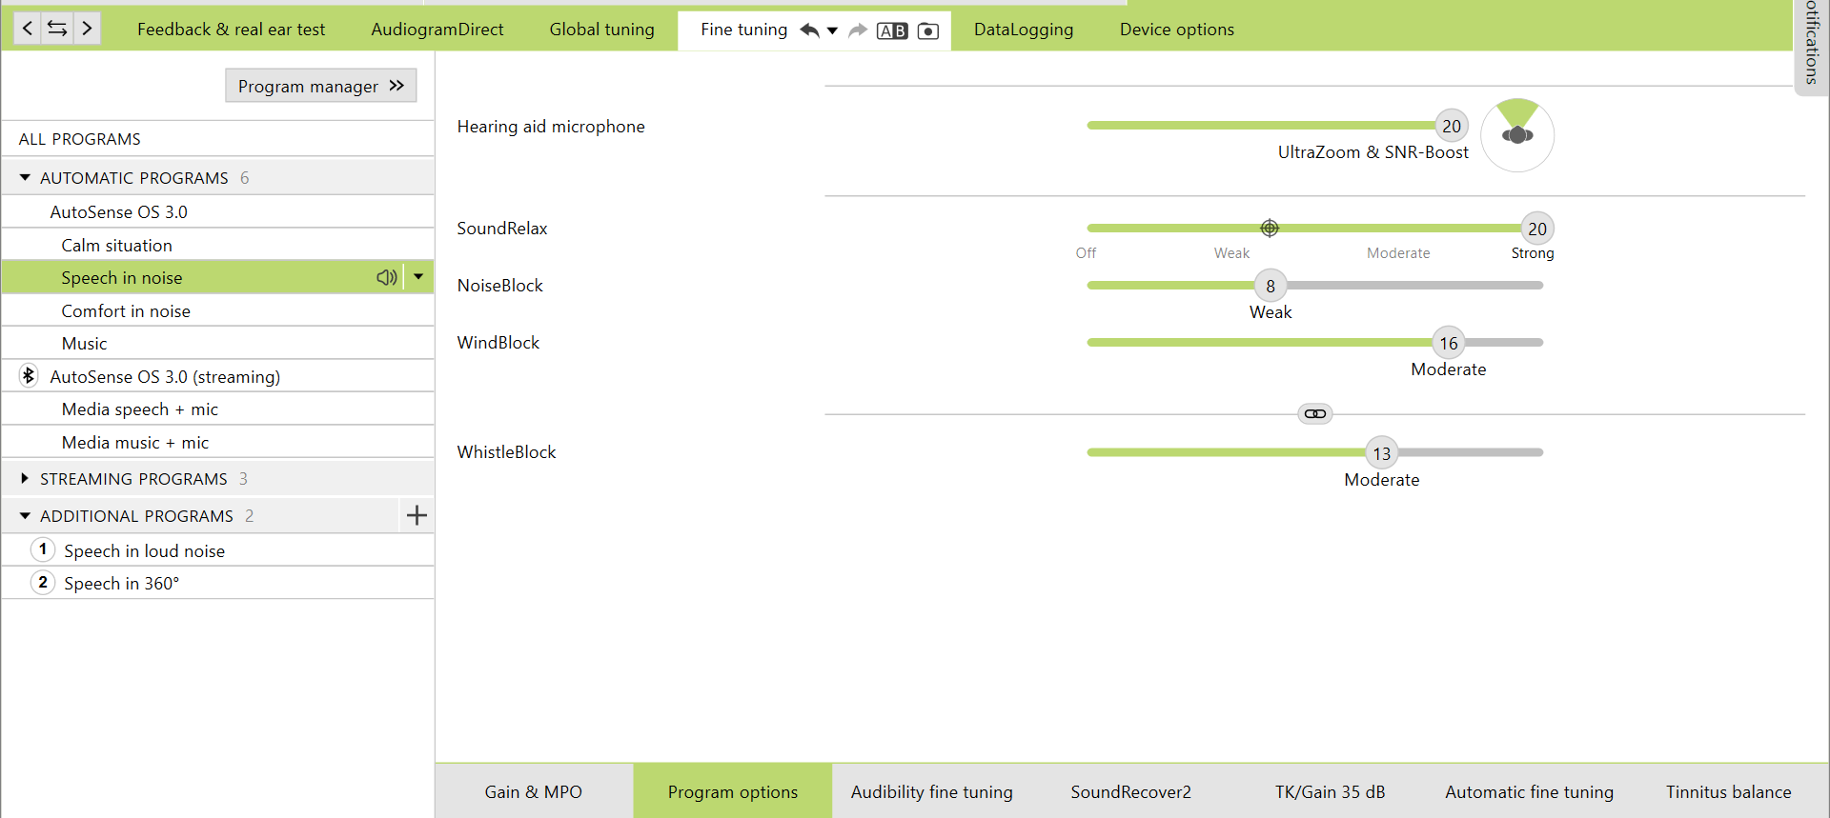Toggle the link icon above WhistleBlock

(x=1315, y=414)
